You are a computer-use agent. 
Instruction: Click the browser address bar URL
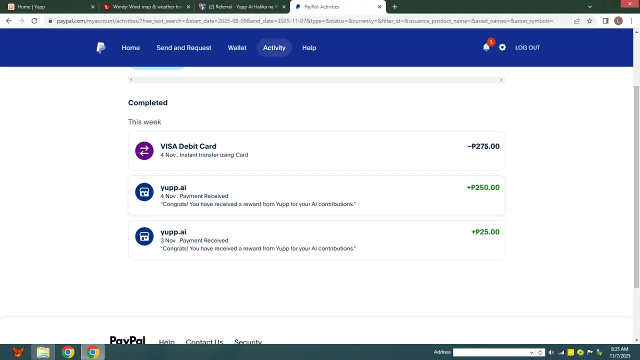[304, 21]
